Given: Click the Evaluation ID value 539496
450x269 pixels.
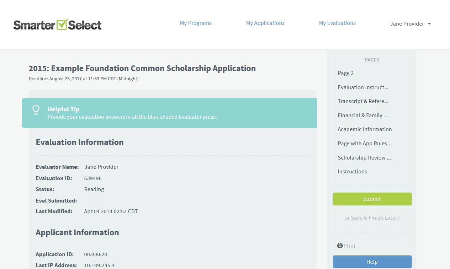Looking at the screenshot, I should tap(93, 178).
